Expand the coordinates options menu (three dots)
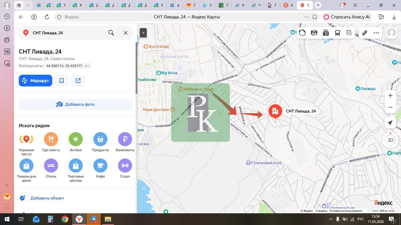The height and width of the screenshot is (225, 401). coord(87,66)
